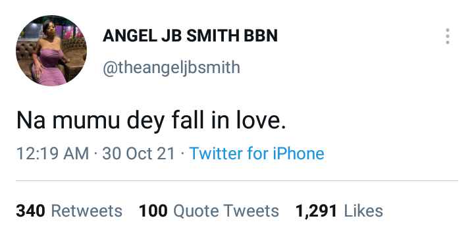Click the word Retweets label
474x237 pixels.
[x=87, y=211]
